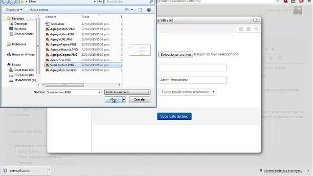This screenshot has height=176, width=313.
Task: Click the Nombre filename input field
Action: point(72,92)
